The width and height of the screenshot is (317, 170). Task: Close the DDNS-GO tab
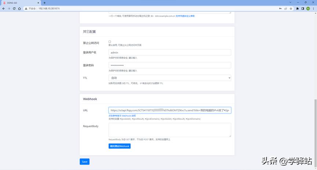point(38,3)
